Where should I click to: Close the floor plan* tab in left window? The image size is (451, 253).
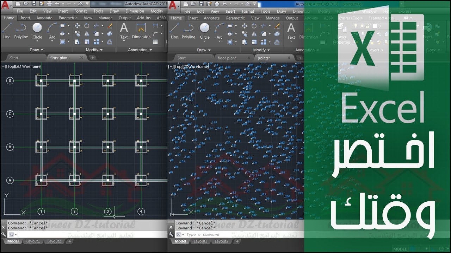[82, 58]
